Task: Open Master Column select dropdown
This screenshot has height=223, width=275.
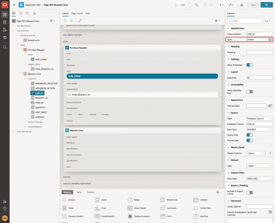Action: 256,153
